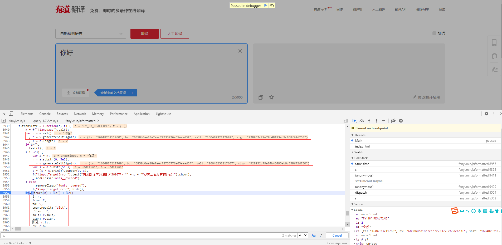
Task: Show the file navigator pane
Action: 3,121
